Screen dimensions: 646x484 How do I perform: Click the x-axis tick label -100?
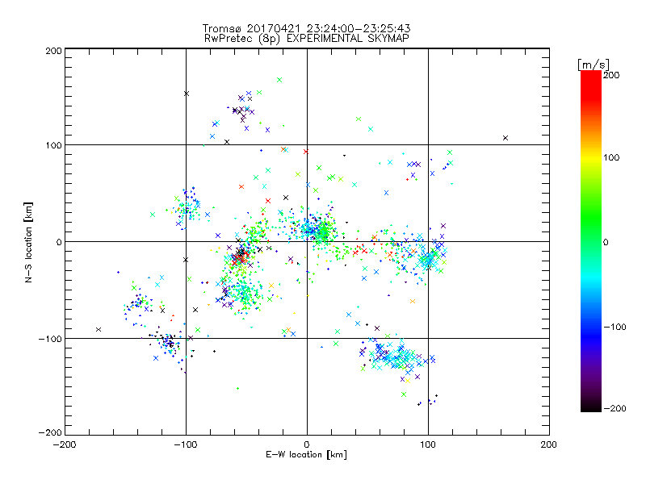pos(186,445)
